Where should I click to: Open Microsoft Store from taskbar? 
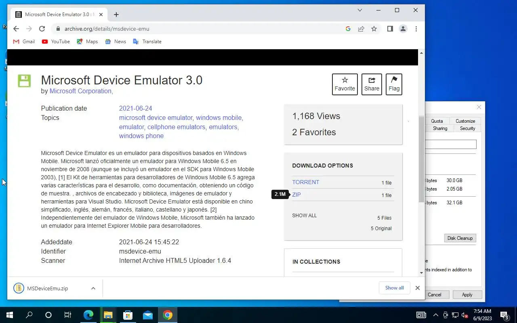[x=128, y=315]
